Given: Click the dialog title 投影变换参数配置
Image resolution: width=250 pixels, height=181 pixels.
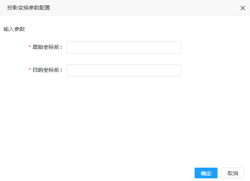Looking at the screenshot, I should [x=29, y=8].
